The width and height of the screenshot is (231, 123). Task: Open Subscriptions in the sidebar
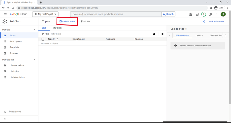[19, 41]
